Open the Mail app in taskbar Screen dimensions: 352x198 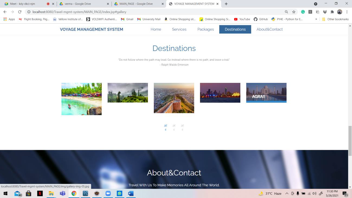point(18,193)
